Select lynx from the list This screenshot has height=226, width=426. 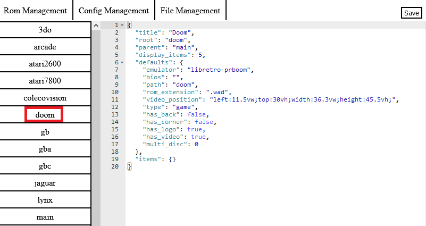click(45, 200)
